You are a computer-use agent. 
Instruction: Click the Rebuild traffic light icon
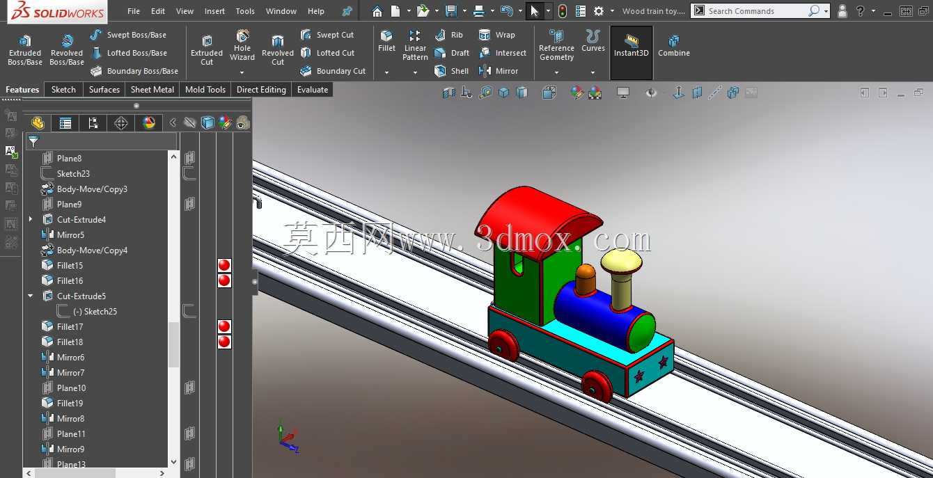(x=563, y=11)
